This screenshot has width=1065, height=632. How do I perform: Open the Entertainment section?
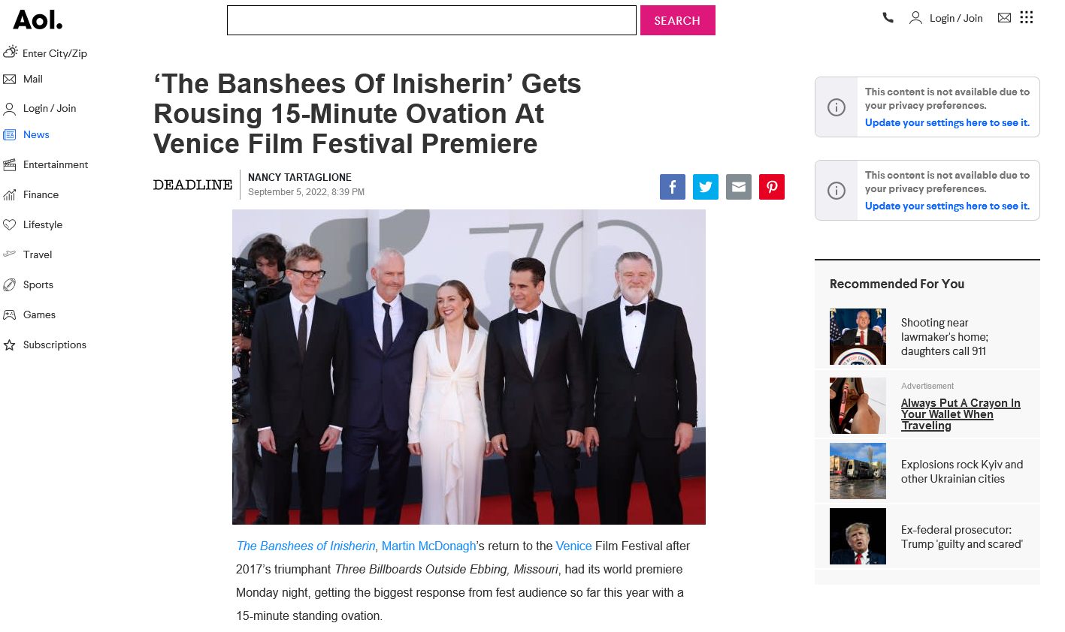[x=55, y=164]
